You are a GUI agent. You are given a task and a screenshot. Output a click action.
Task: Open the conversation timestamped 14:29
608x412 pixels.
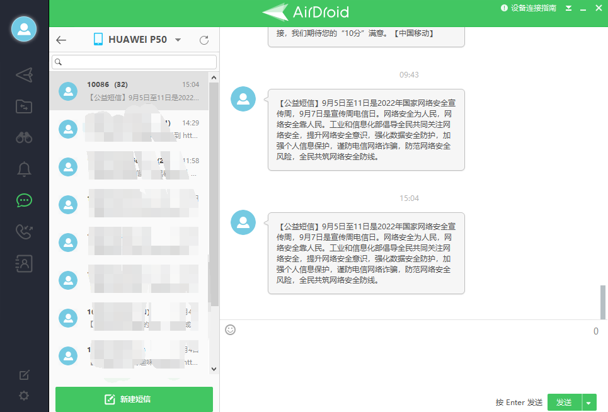coord(129,129)
